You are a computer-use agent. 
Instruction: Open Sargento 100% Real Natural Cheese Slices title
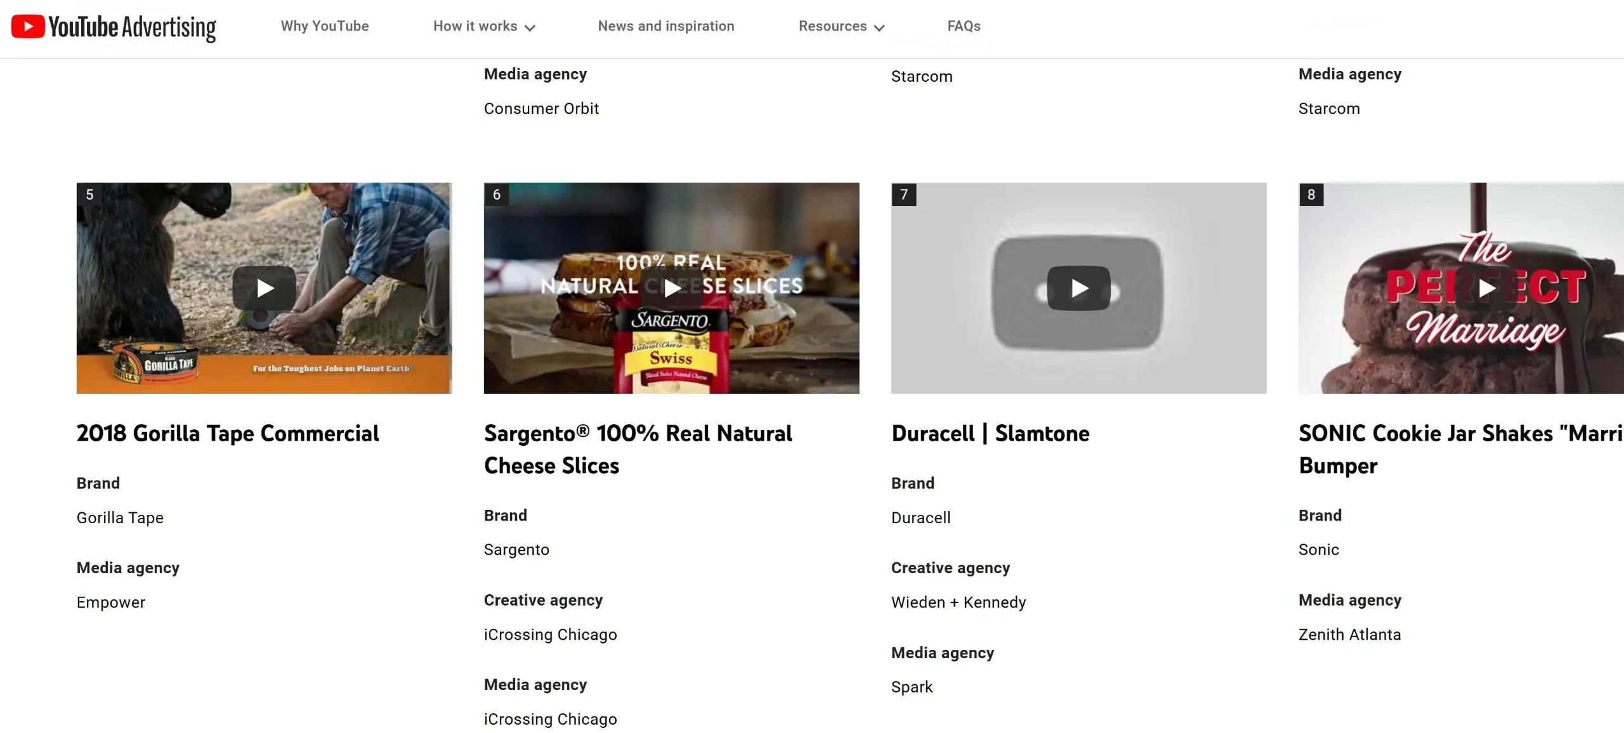point(638,450)
